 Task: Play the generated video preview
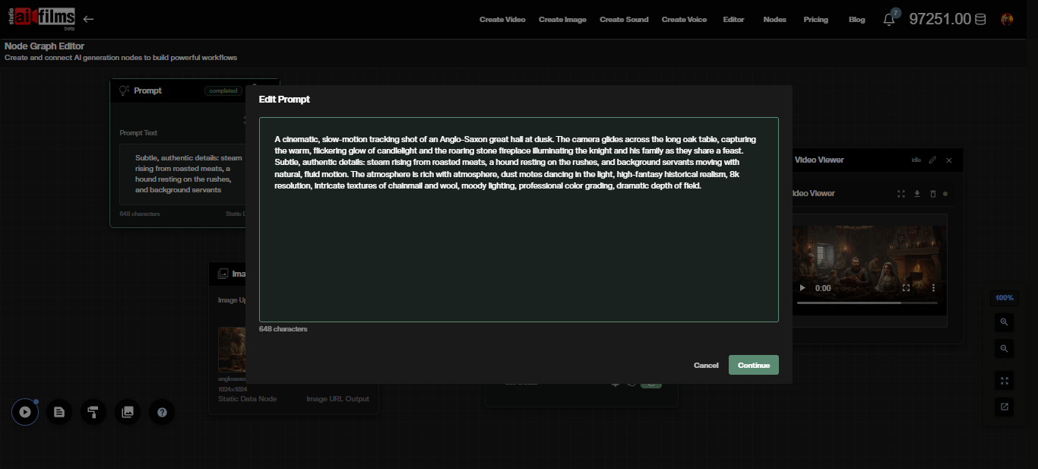tap(802, 288)
